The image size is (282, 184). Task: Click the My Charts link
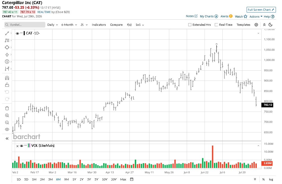pyautogui.click(x=207, y=16)
